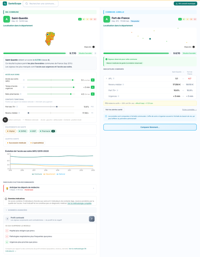Click the question mark icon of Profil contrasté
Image resolution: width=200 pixels, height=257 pixels.
tap(7, 219)
